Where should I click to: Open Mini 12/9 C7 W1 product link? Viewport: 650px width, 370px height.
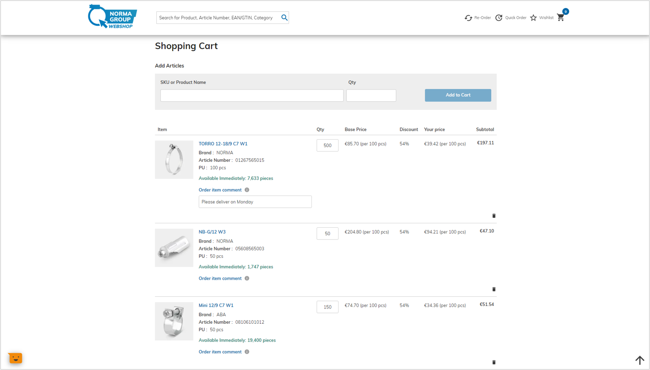point(216,305)
